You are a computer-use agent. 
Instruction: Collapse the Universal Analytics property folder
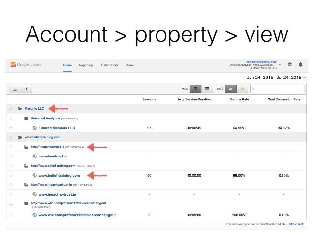(x=26, y=118)
